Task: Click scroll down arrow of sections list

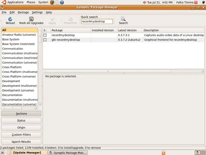Action: point(40,104)
